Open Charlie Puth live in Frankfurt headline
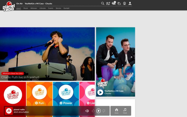This screenshot has height=117, width=187. tap(20, 77)
